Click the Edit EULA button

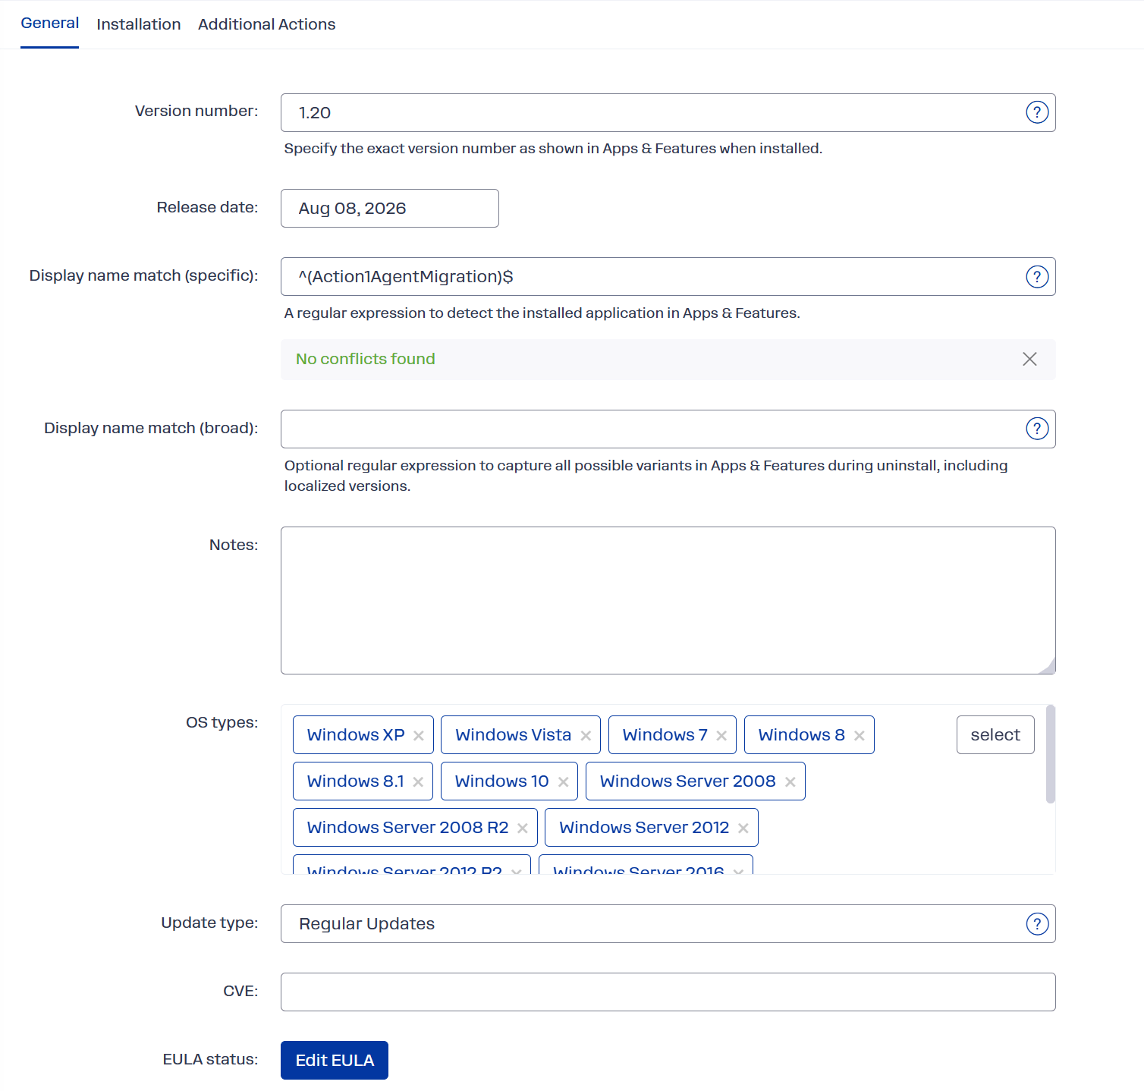click(335, 1060)
